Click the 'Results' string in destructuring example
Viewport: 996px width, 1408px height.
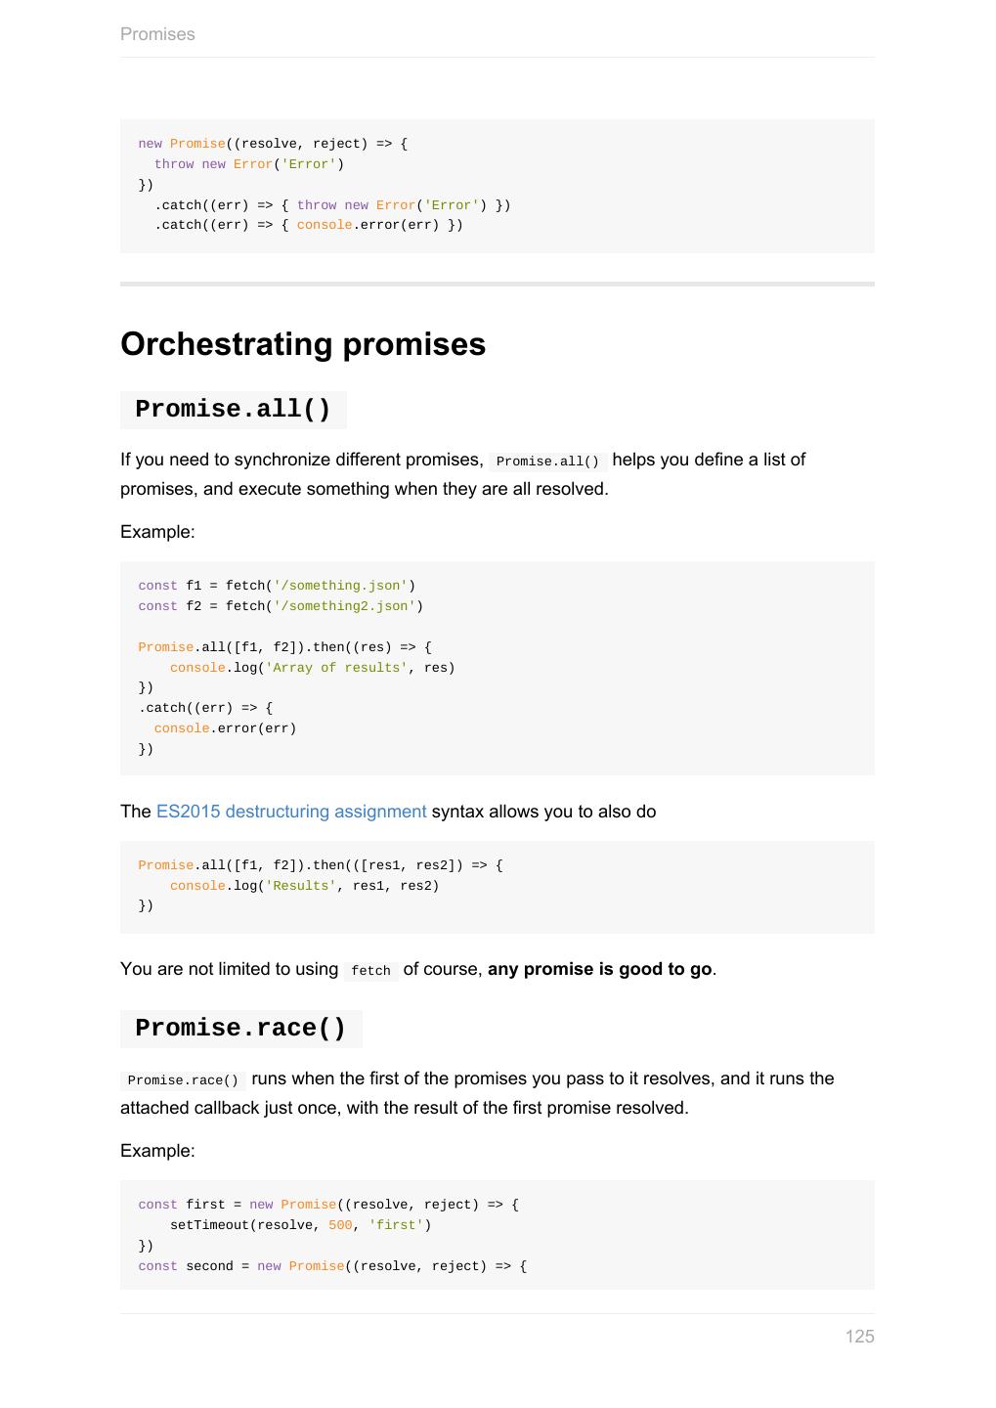[x=301, y=886]
